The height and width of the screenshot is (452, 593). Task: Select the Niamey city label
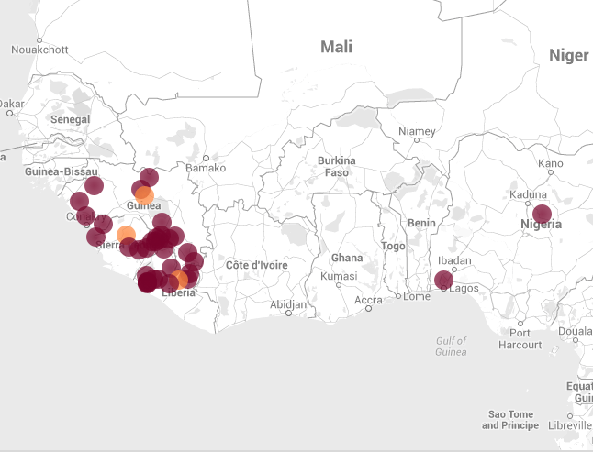417,131
